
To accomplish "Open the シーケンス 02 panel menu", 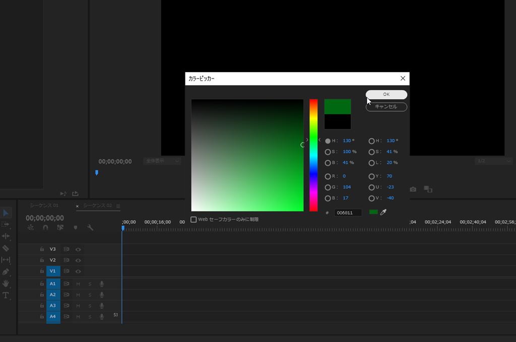I will coord(118,206).
